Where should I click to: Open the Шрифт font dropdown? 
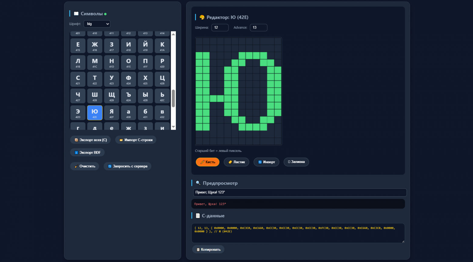pyautogui.click(x=97, y=24)
